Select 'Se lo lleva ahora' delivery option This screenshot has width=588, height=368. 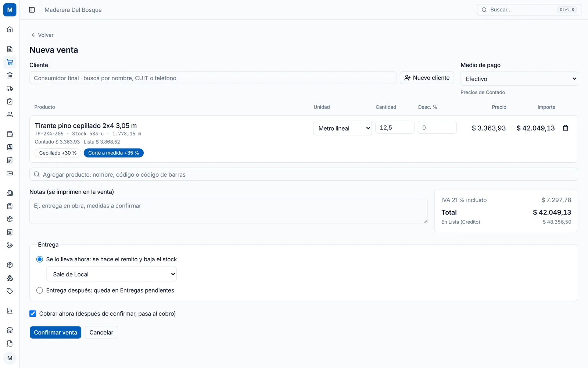[x=40, y=259]
